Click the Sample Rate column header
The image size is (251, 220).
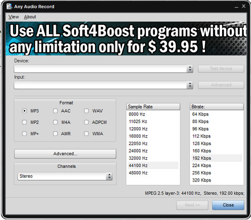click(x=153, y=107)
